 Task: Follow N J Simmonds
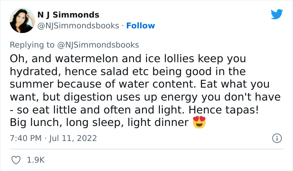pos(141,26)
